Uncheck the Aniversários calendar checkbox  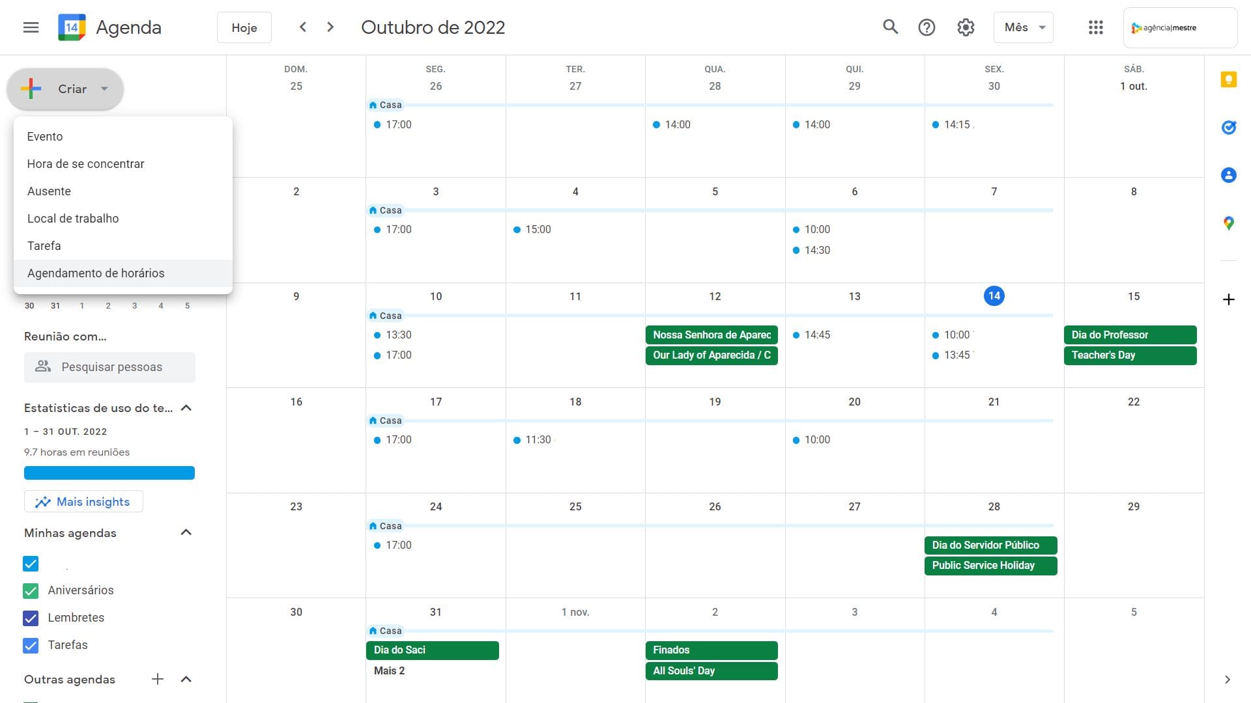tap(31, 590)
